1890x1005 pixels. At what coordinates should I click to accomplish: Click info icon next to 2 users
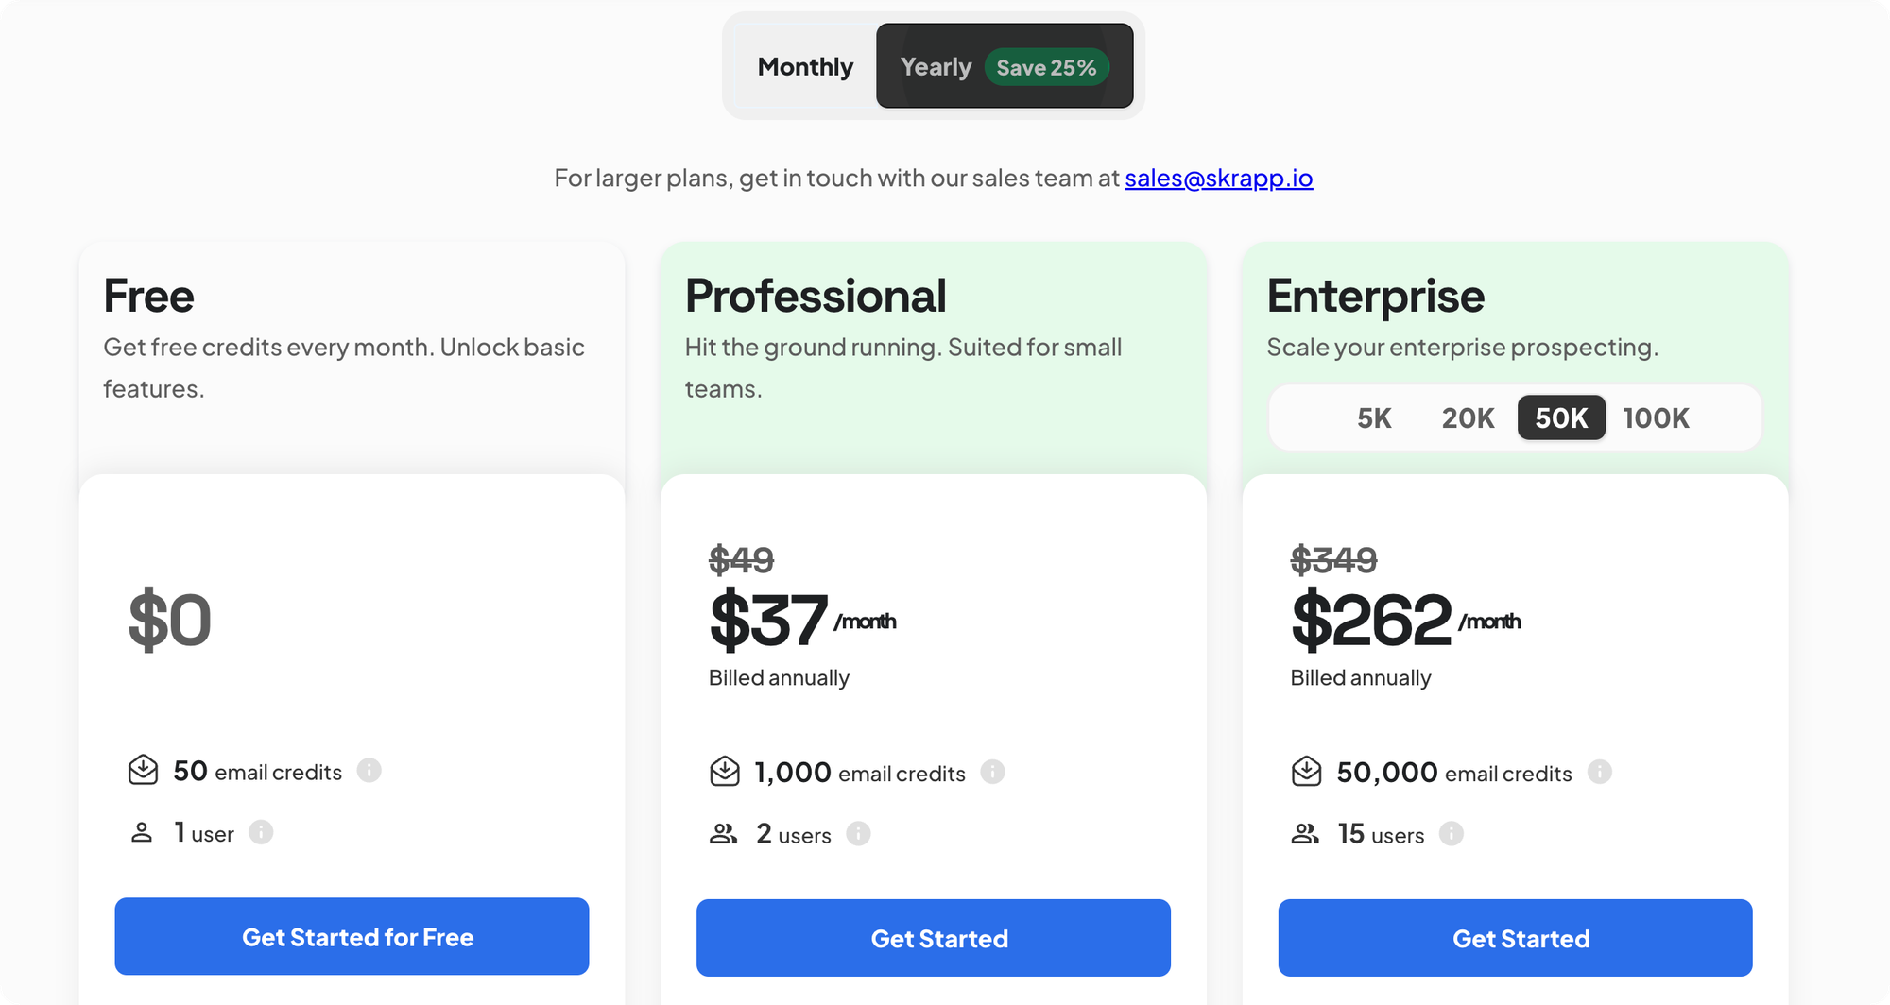click(x=858, y=833)
